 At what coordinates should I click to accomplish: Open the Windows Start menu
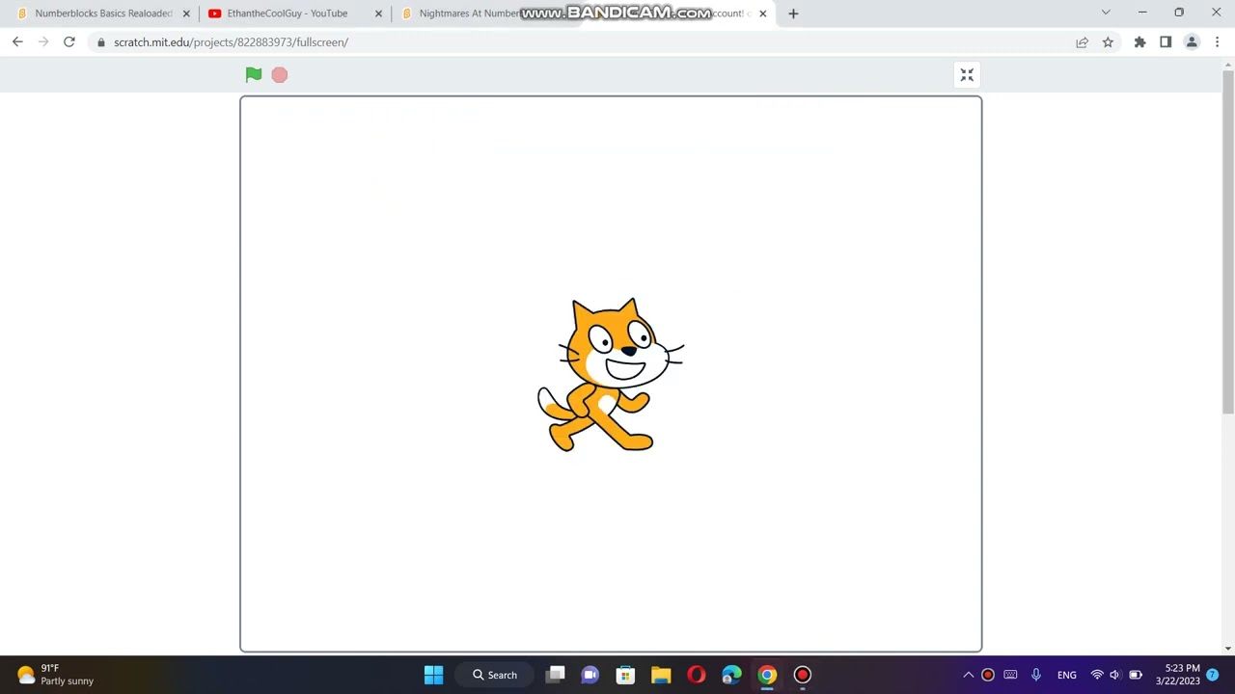[x=433, y=675]
